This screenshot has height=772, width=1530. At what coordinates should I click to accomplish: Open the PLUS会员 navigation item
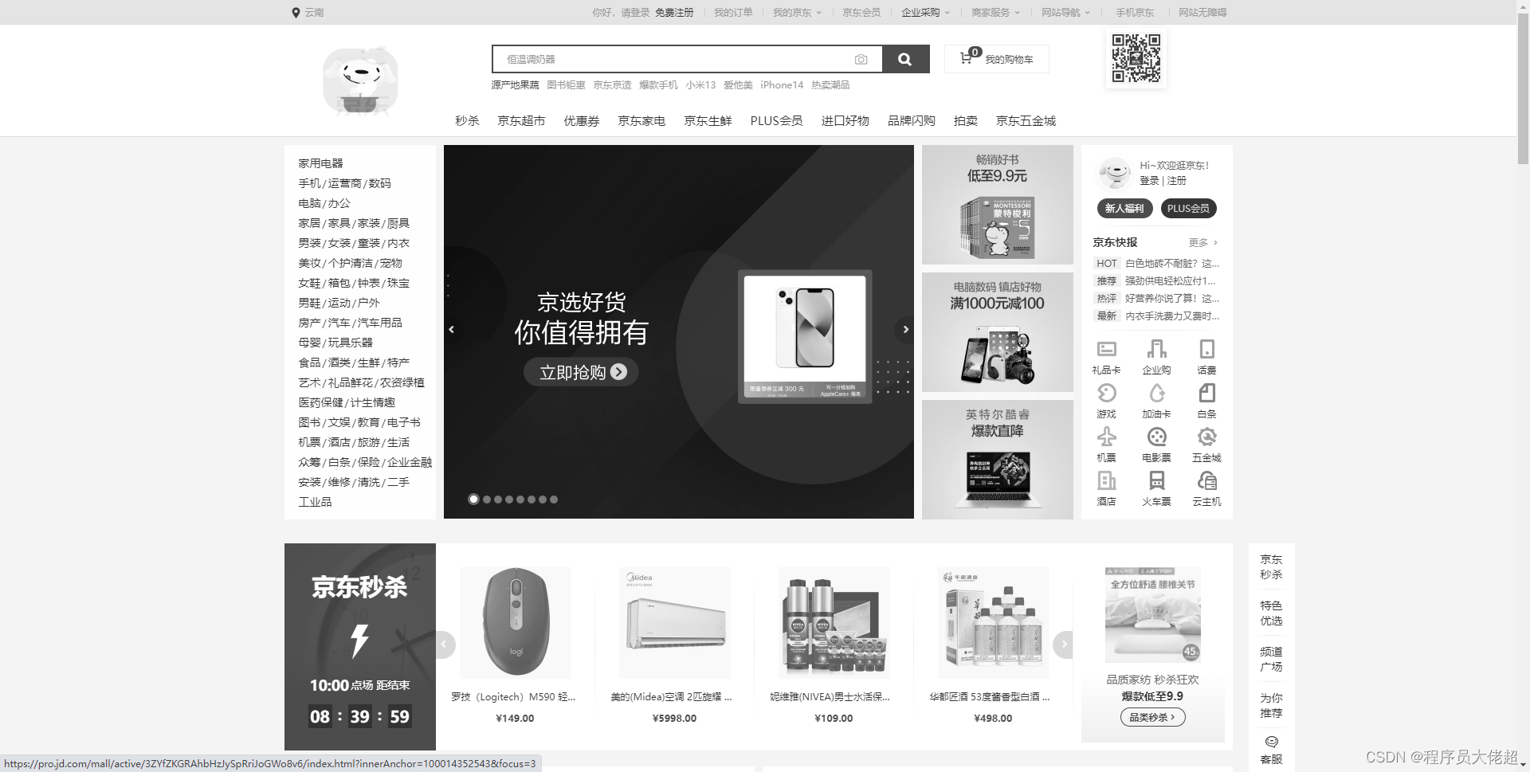click(776, 120)
